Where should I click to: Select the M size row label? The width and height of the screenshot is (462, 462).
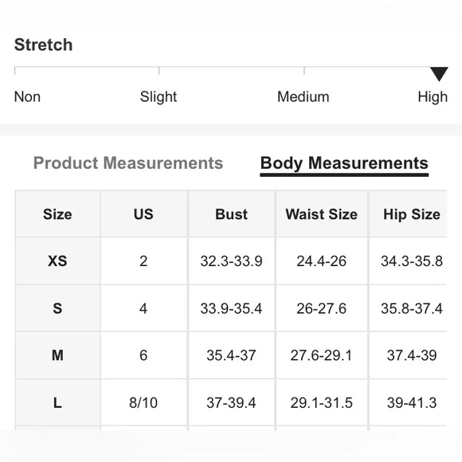57,355
